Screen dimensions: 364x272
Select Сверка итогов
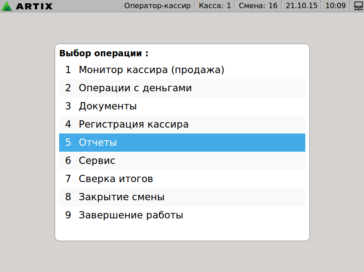pyautogui.click(x=116, y=179)
